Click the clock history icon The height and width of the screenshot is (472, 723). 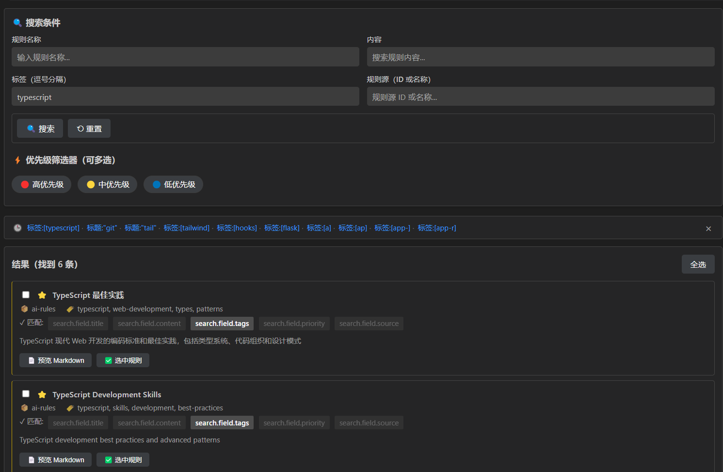point(17,228)
